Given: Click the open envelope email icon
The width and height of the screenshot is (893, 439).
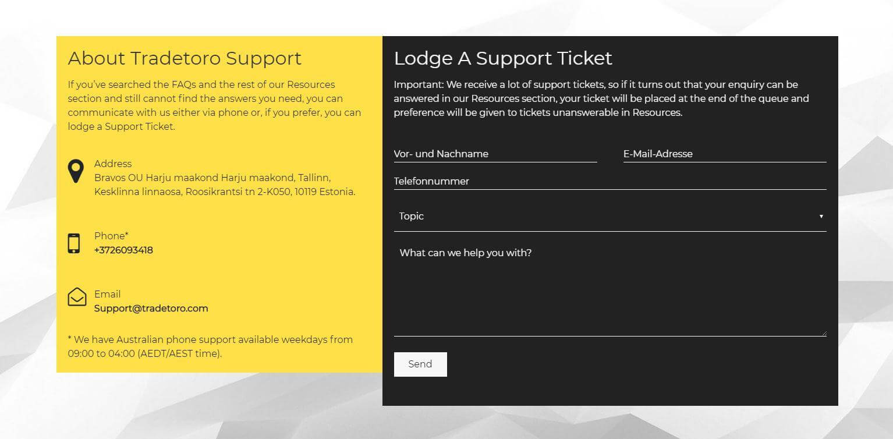Looking at the screenshot, I should [x=77, y=296].
